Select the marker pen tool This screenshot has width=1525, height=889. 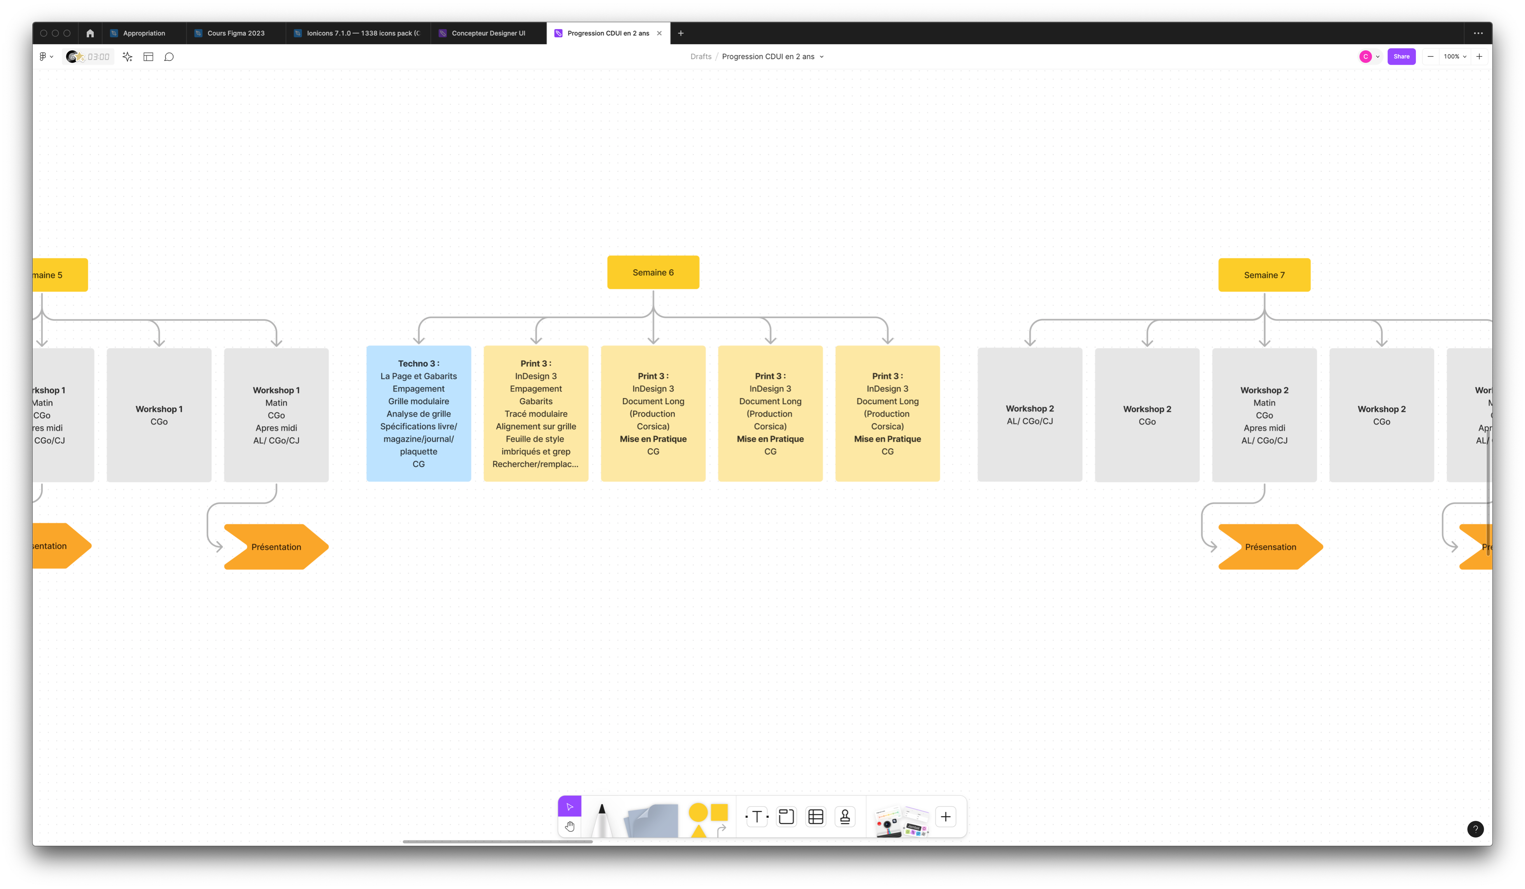point(602,820)
